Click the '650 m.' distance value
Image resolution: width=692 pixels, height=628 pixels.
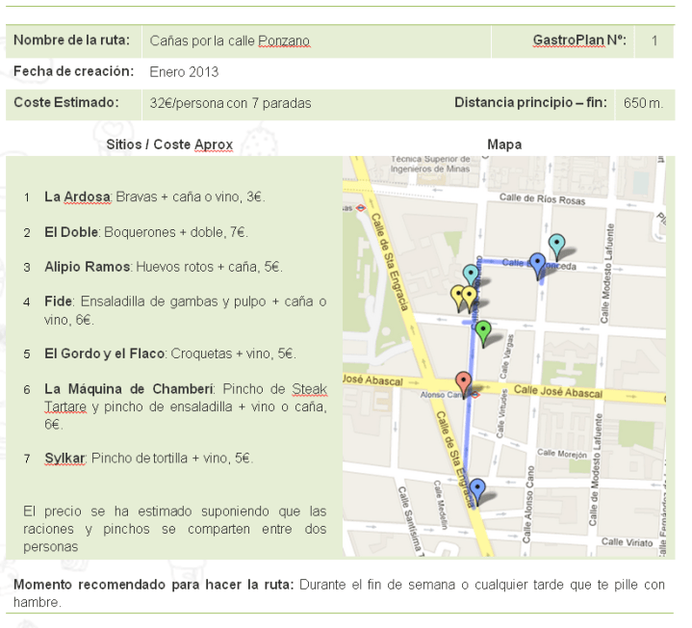pyautogui.click(x=643, y=103)
